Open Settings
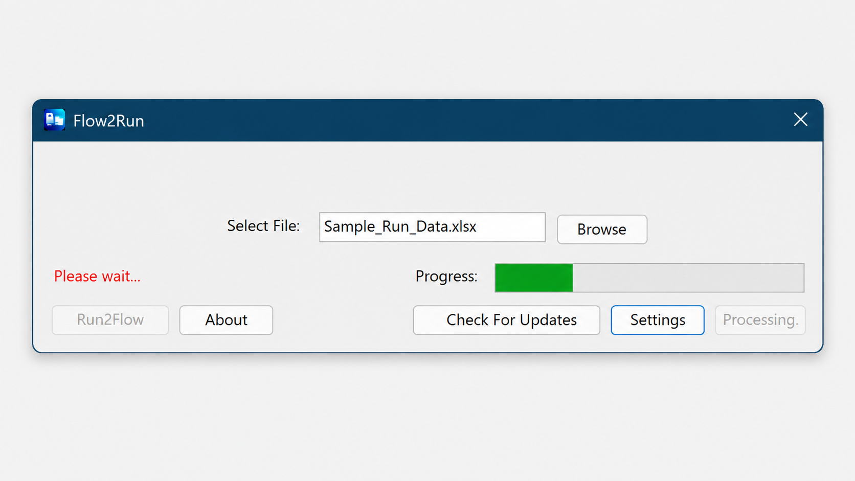This screenshot has height=481, width=855. 658,320
